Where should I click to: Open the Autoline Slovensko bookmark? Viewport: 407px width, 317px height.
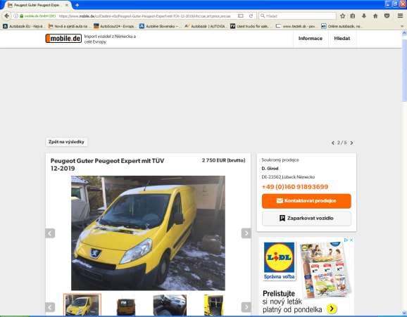point(159,26)
